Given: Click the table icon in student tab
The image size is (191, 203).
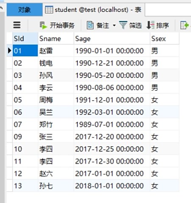Looking at the screenshot, I should (x=49, y=10).
